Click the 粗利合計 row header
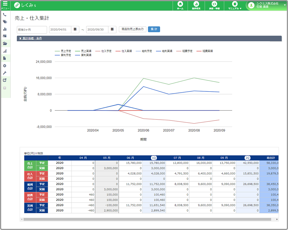The image size is (288, 230). (x=30, y=186)
